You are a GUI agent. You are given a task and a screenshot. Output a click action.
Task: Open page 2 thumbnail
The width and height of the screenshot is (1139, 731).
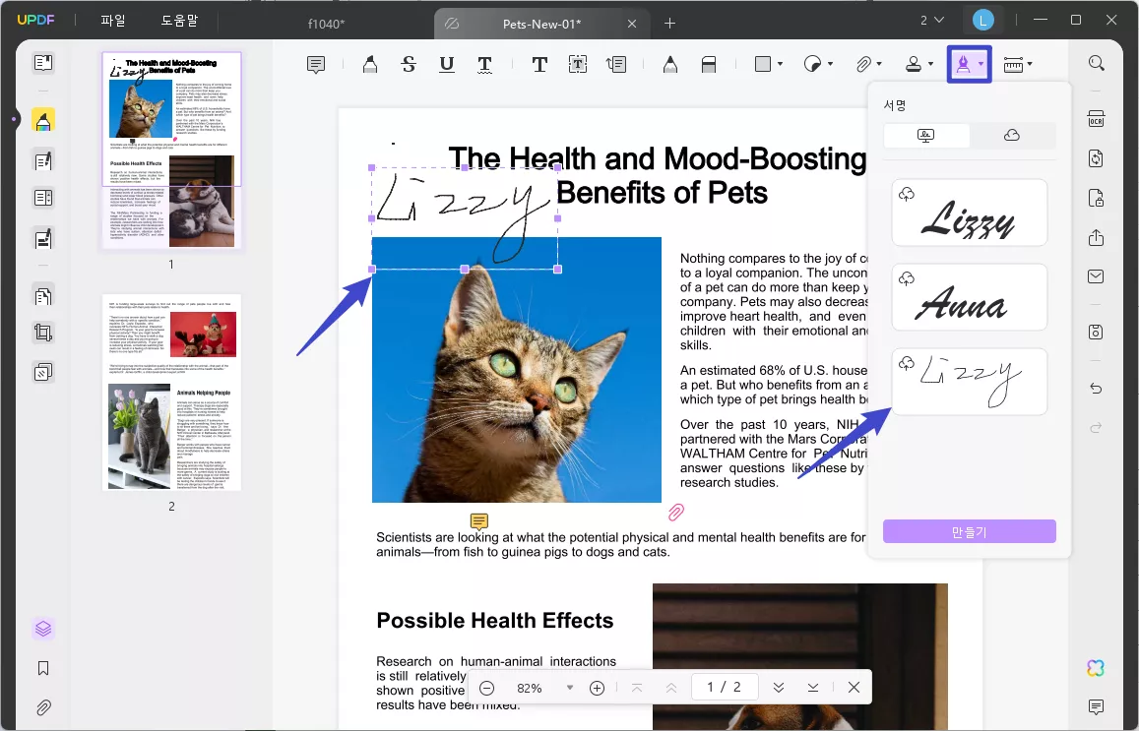pos(171,392)
